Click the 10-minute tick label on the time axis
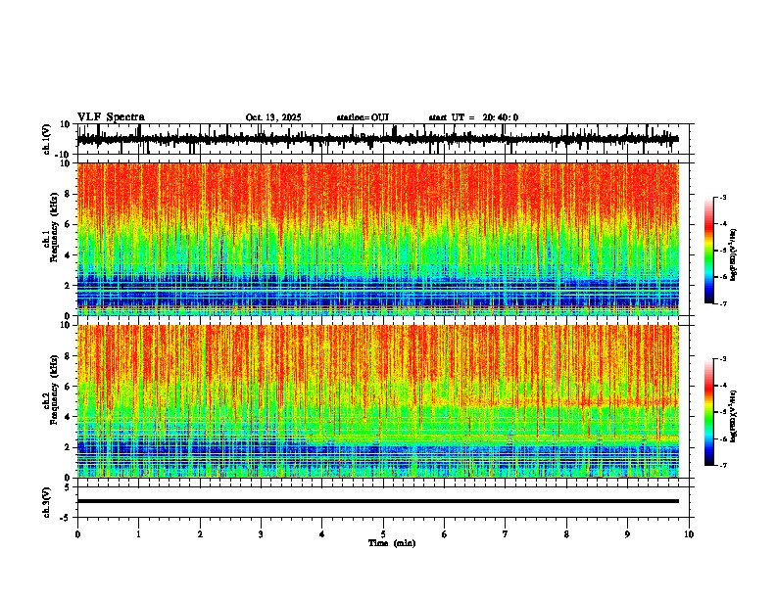The height and width of the screenshot is (599, 776). pos(689,534)
